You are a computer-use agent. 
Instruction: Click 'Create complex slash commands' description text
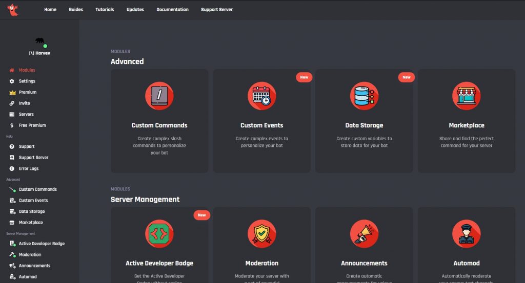click(159, 145)
